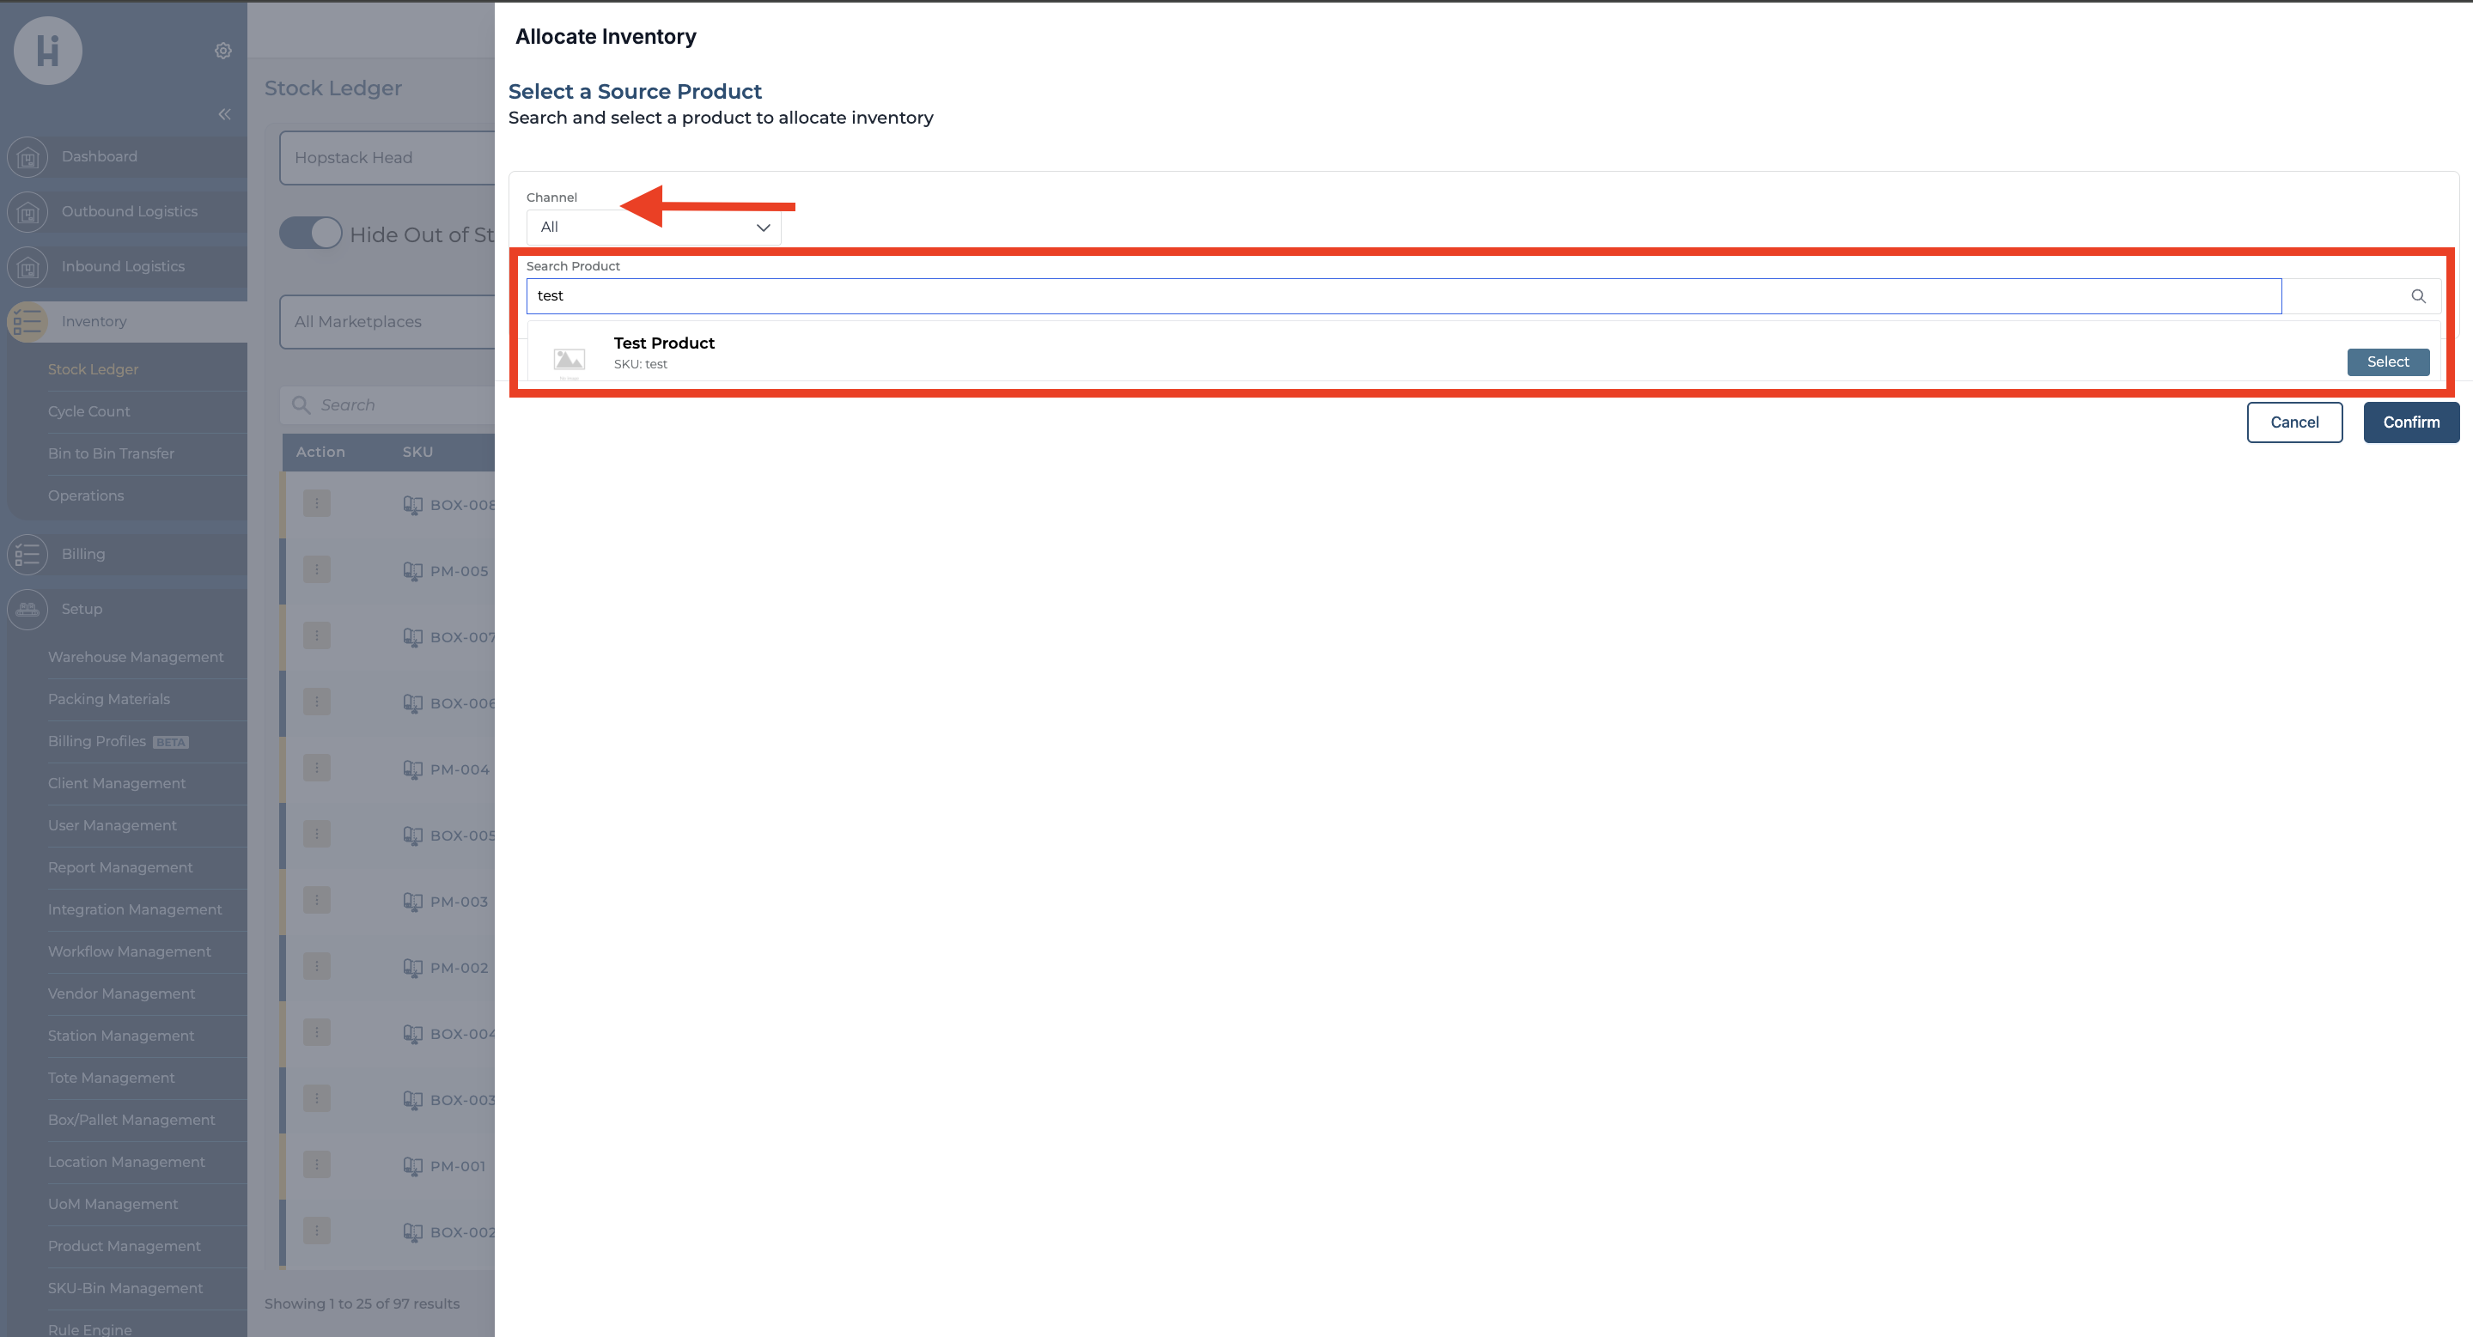Image resolution: width=2473 pixels, height=1337 pixels.
Task: Click the Outbound Logistics sidebar icon
Action: [27, 212]
